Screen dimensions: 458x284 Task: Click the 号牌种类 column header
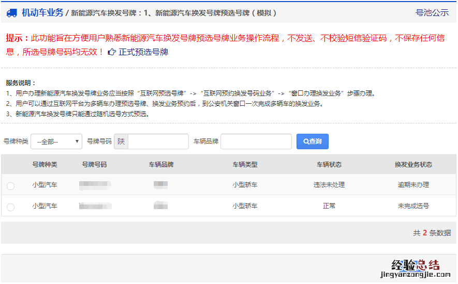click(45, 165)
